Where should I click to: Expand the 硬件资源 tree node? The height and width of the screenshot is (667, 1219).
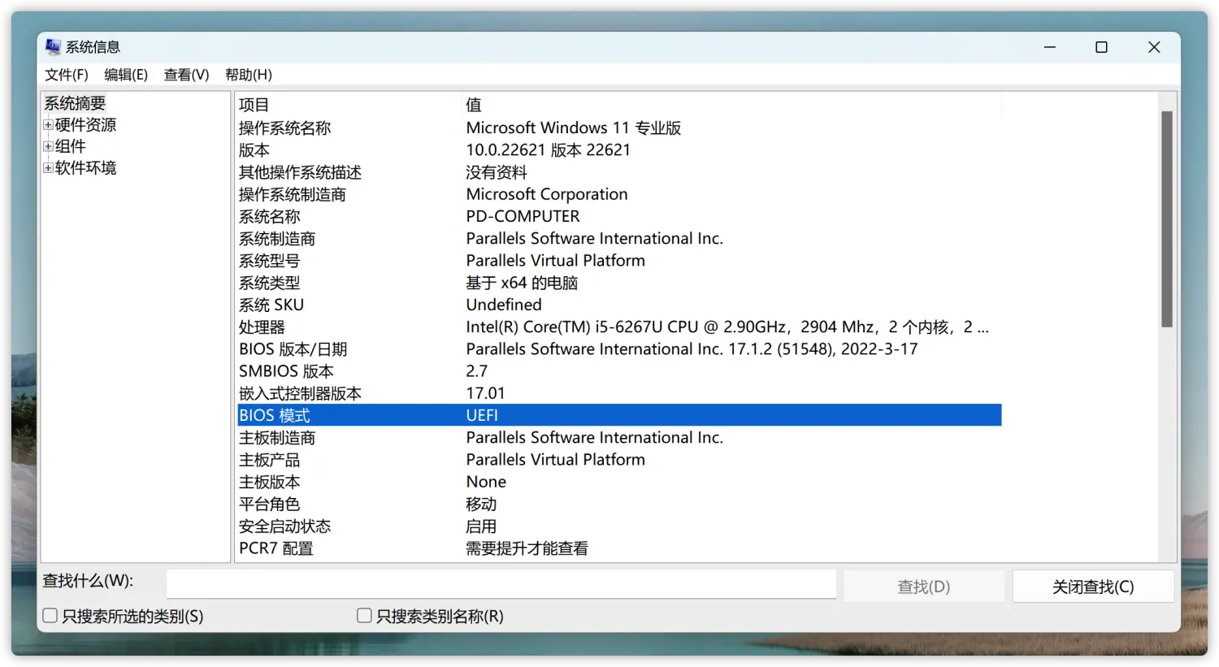tap(48, 125)
